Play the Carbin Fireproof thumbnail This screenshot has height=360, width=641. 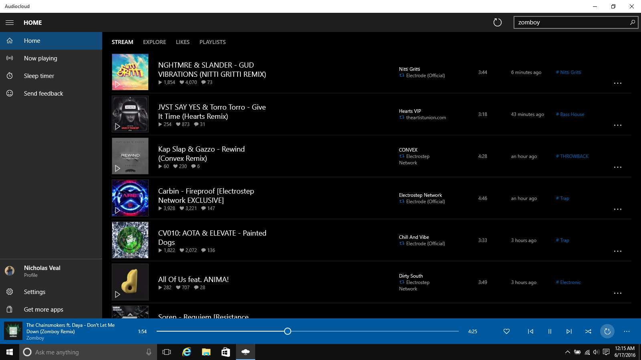pyautogui.click(x=130, y=198)
